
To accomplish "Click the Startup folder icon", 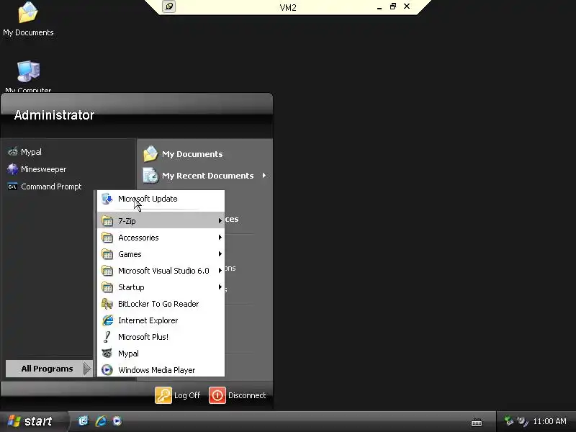I will [107, 287].
